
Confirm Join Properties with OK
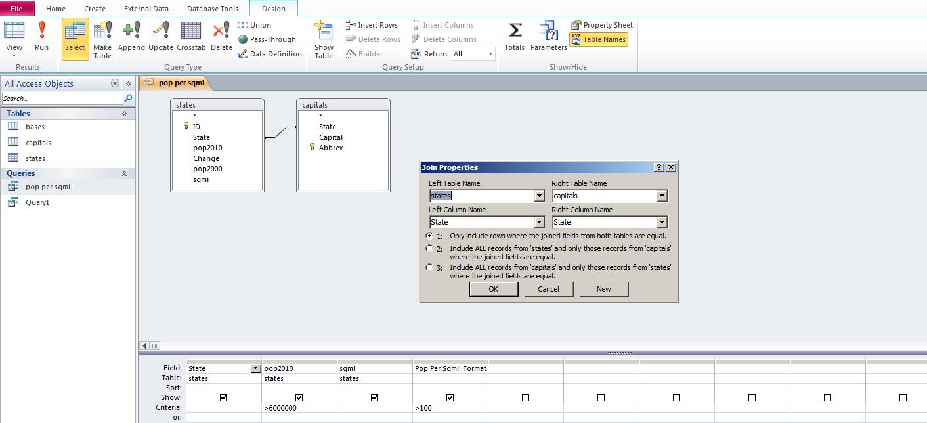click(494, 289)
